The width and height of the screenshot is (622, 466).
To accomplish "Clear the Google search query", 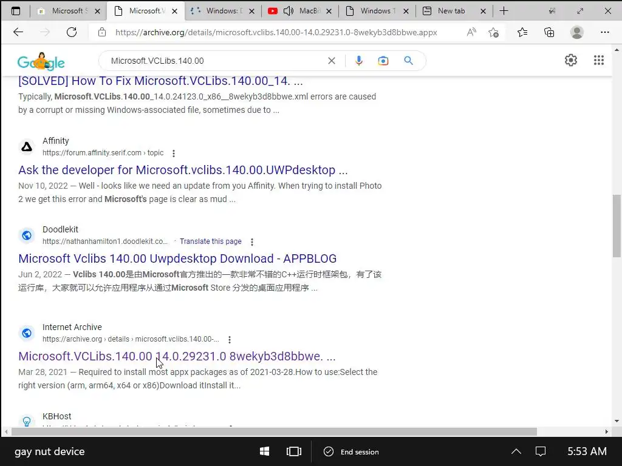I will pos(332,61).
